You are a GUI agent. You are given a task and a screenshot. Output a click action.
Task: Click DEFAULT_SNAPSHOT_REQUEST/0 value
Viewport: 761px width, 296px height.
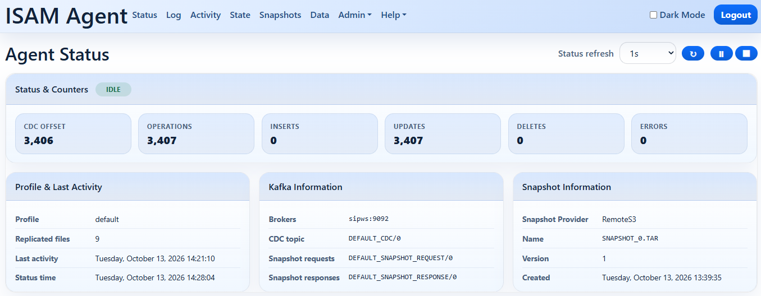coord(400,258)
